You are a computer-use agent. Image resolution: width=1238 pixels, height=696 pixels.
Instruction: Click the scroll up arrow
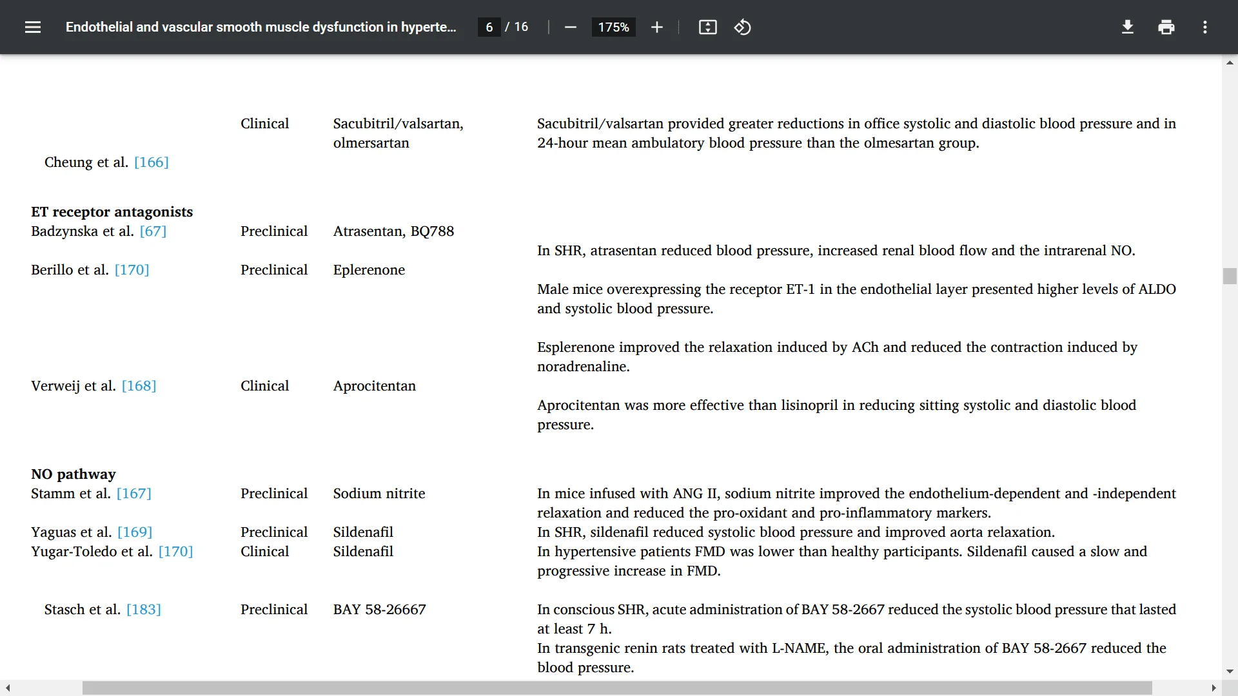[1230, 63]
